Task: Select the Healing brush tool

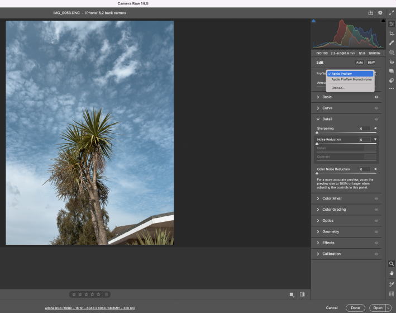Action: click(x=392, y=42)
